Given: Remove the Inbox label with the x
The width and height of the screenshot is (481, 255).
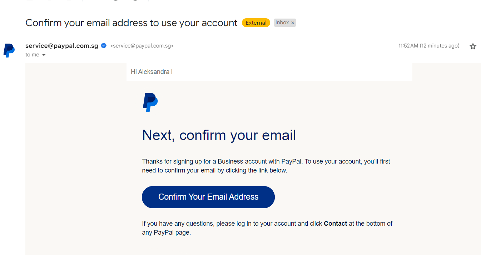Looking at the screenshot, I should pyautogui.click(x=293, y=23).
